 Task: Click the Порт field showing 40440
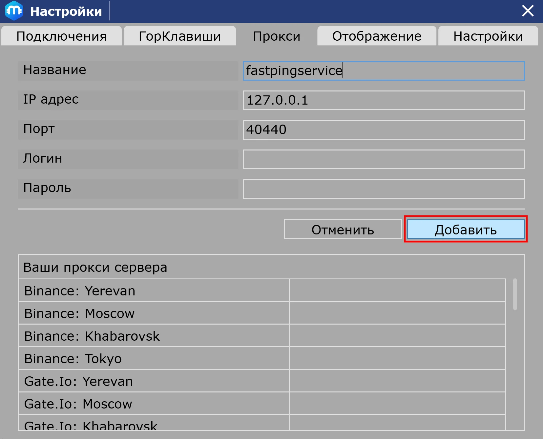coord(384,130)
